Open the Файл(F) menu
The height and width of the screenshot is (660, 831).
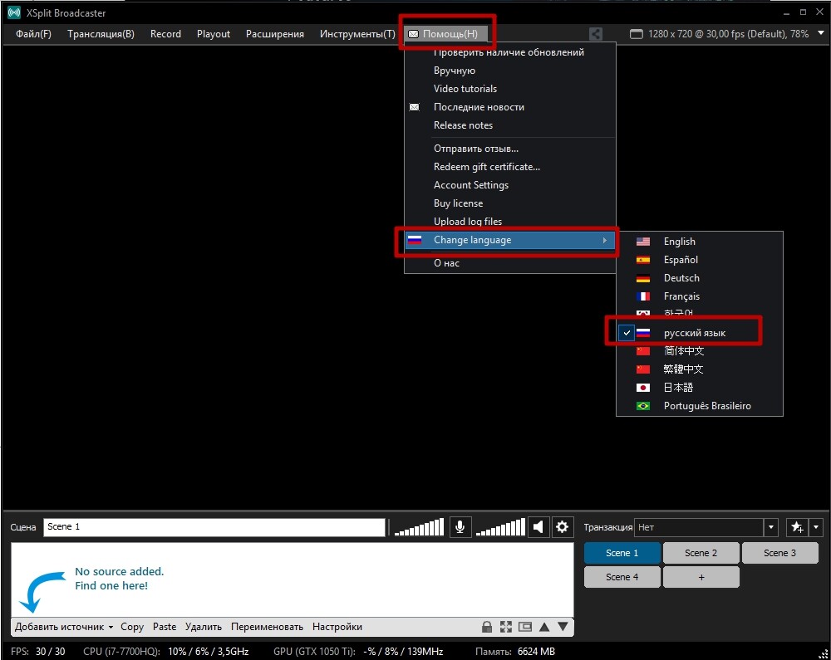coord(33,34)
